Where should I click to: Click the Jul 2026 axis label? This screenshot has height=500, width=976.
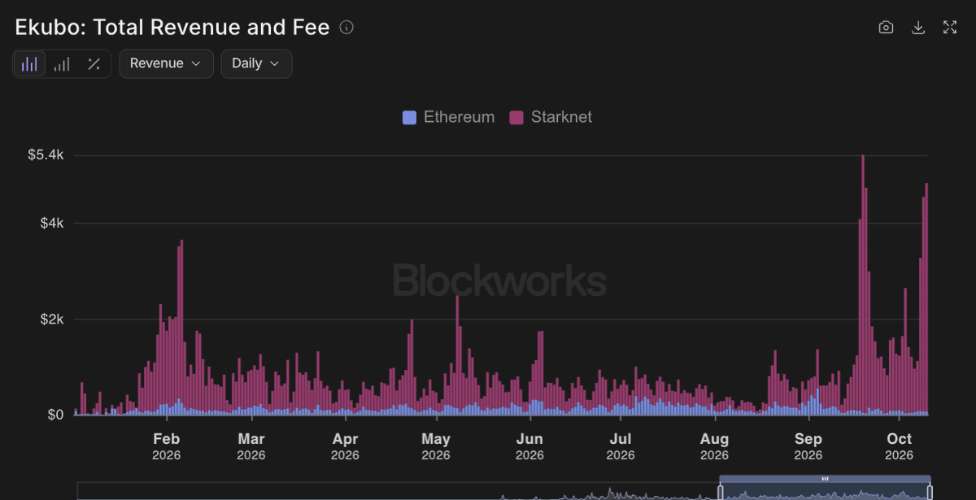pyautogui.click(x=621, y=446)
